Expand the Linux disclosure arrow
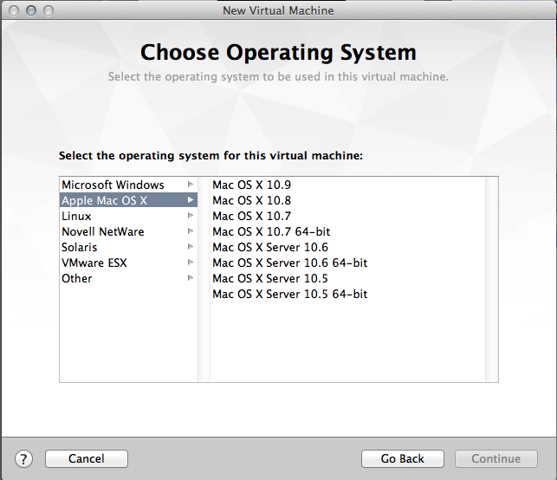Image resolution: width=557 pixels, height=480 pixels. pos(191,216)
